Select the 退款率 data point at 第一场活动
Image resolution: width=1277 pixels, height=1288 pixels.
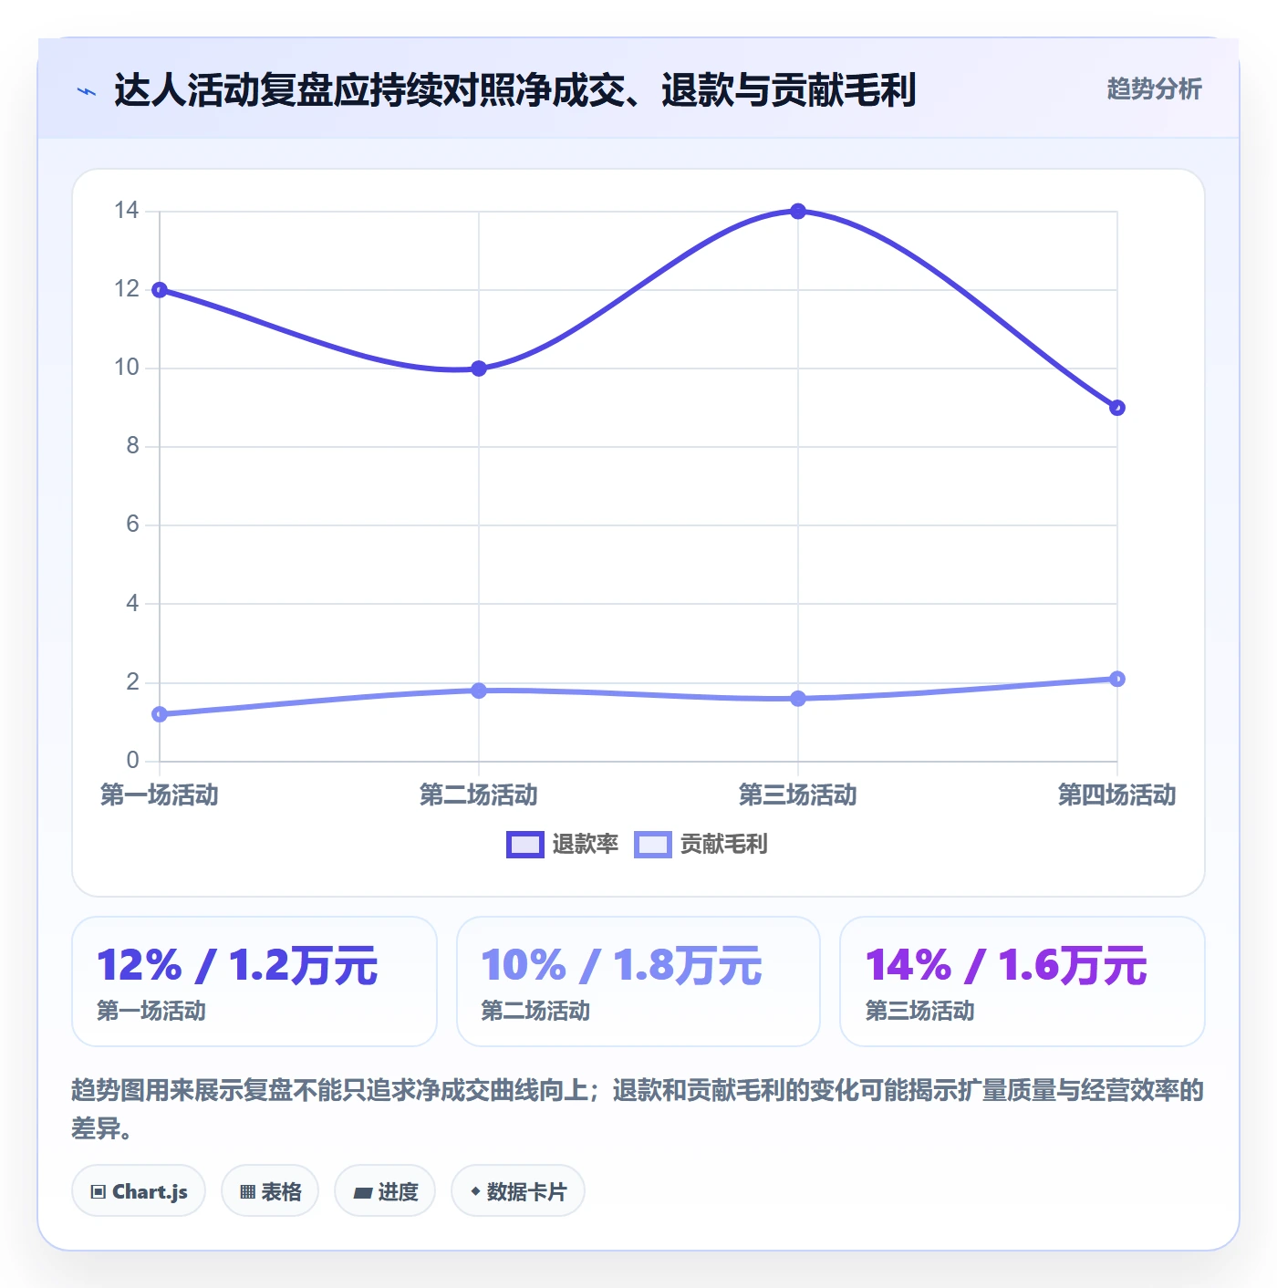160,290
